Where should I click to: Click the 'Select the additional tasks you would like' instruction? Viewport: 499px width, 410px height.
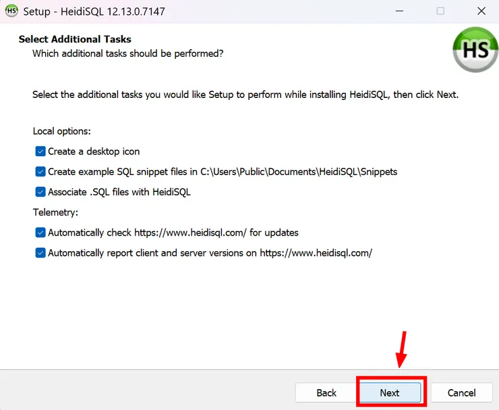[245, 95]
